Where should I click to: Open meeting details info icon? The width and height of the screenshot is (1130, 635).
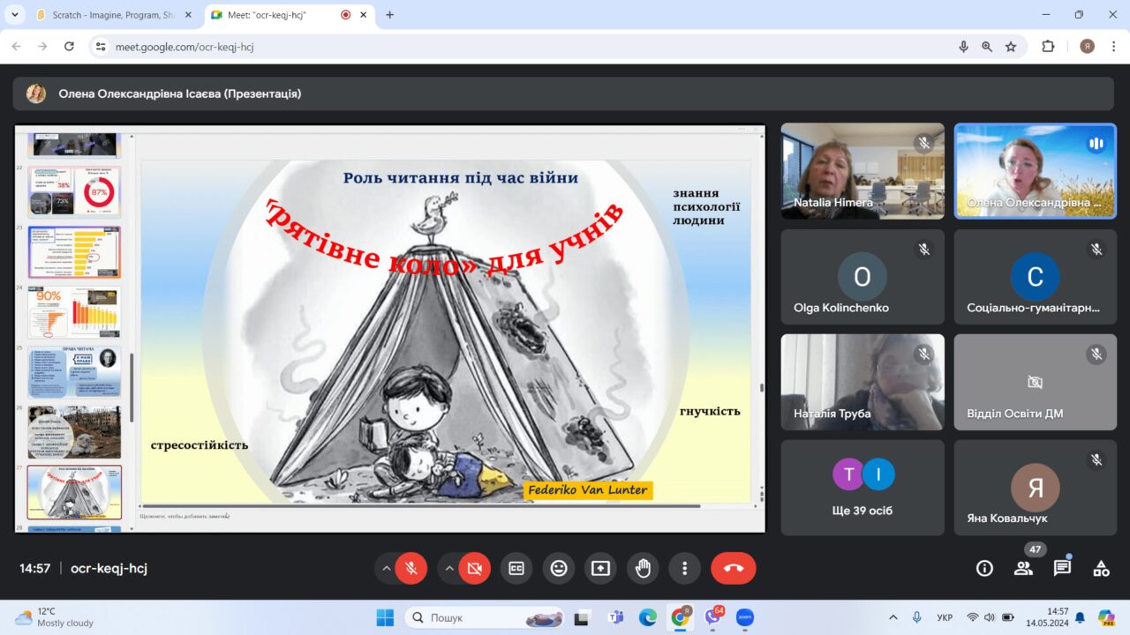[x=984, y=569]
